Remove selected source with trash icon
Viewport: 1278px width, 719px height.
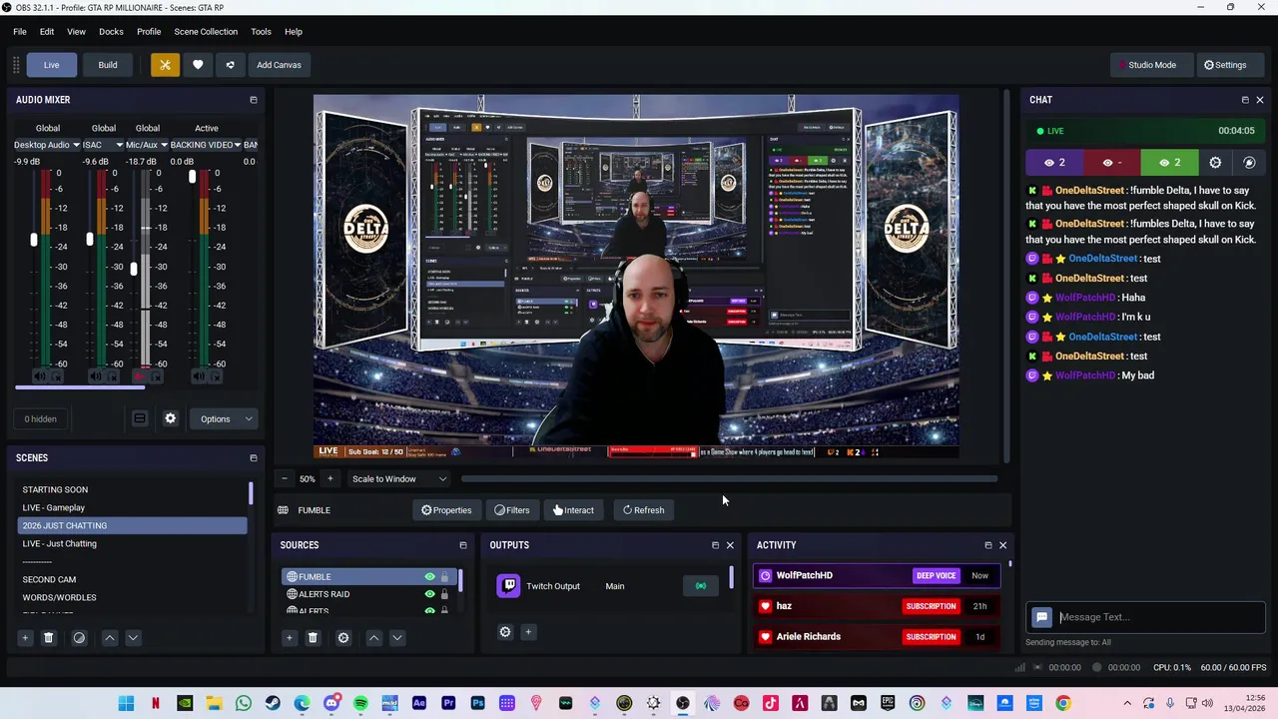[313, 638]
